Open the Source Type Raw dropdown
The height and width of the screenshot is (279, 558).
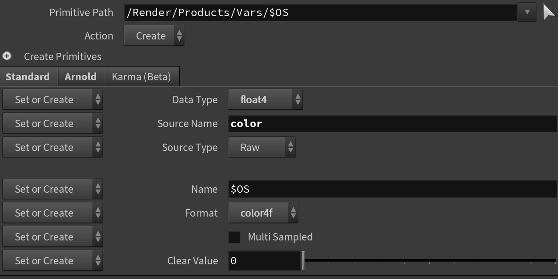262,147
